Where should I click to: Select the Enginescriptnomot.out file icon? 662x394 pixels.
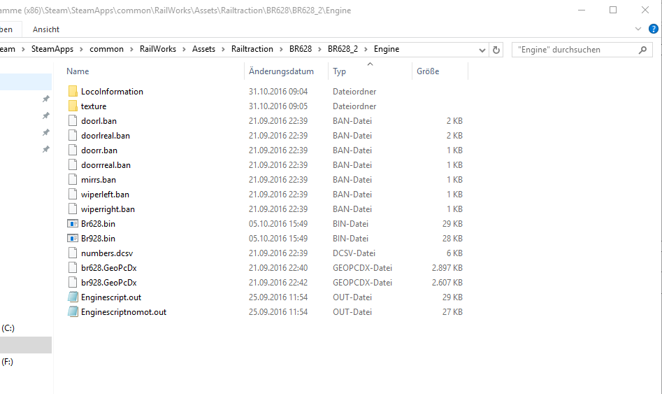[73, 312]
